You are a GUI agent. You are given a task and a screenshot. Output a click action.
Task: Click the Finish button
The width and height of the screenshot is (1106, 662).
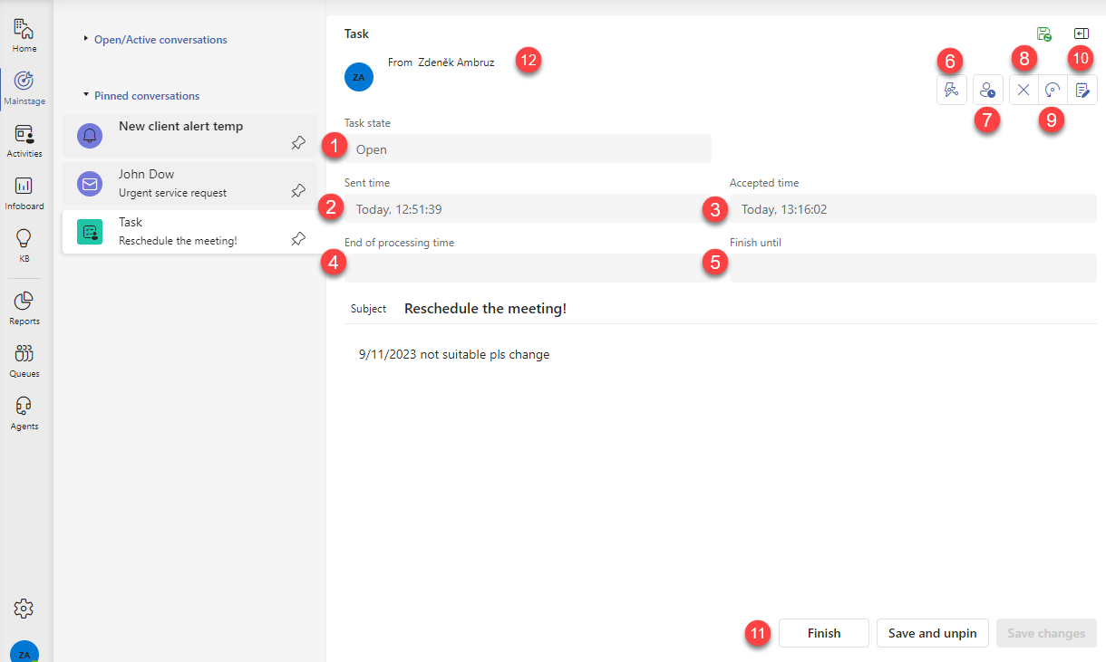tap(824, 633)
